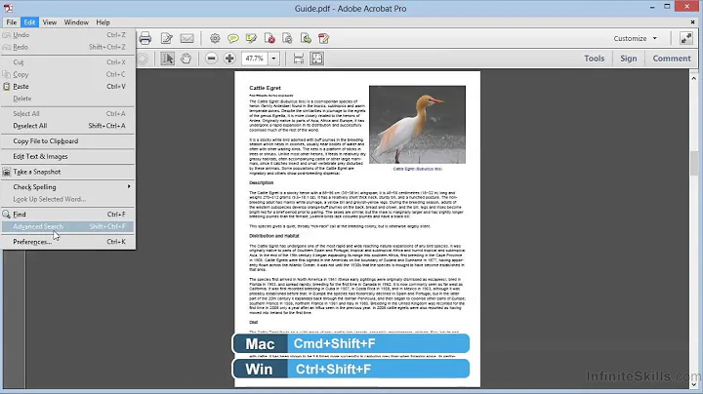Choose Edit Text & Images menu entry

coord(67,156)
